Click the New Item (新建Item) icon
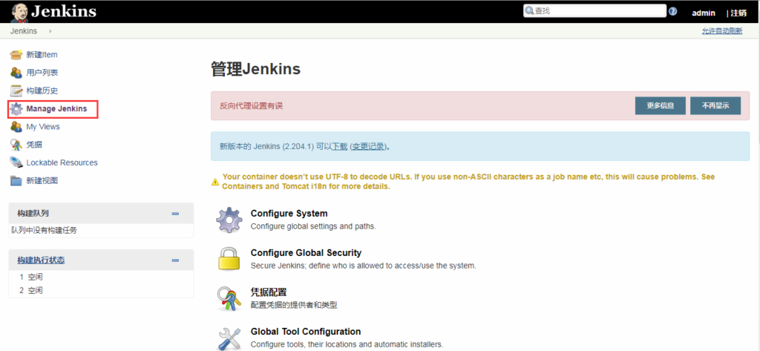 click(16, 54)
